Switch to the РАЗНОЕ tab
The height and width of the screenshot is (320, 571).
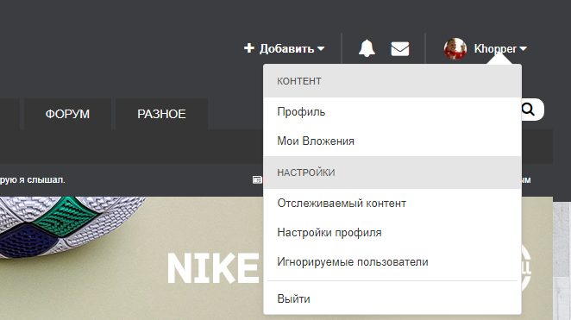(161, 114)
